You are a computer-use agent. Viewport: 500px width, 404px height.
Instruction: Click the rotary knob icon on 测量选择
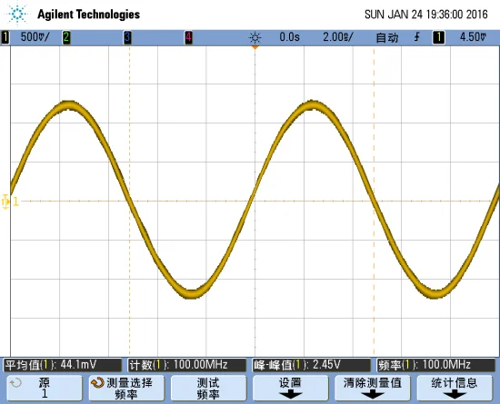click(97, 383)
